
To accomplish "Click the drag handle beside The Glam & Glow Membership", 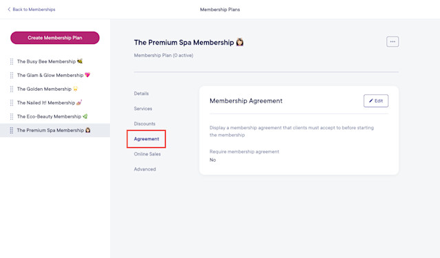I will point(12,75).
